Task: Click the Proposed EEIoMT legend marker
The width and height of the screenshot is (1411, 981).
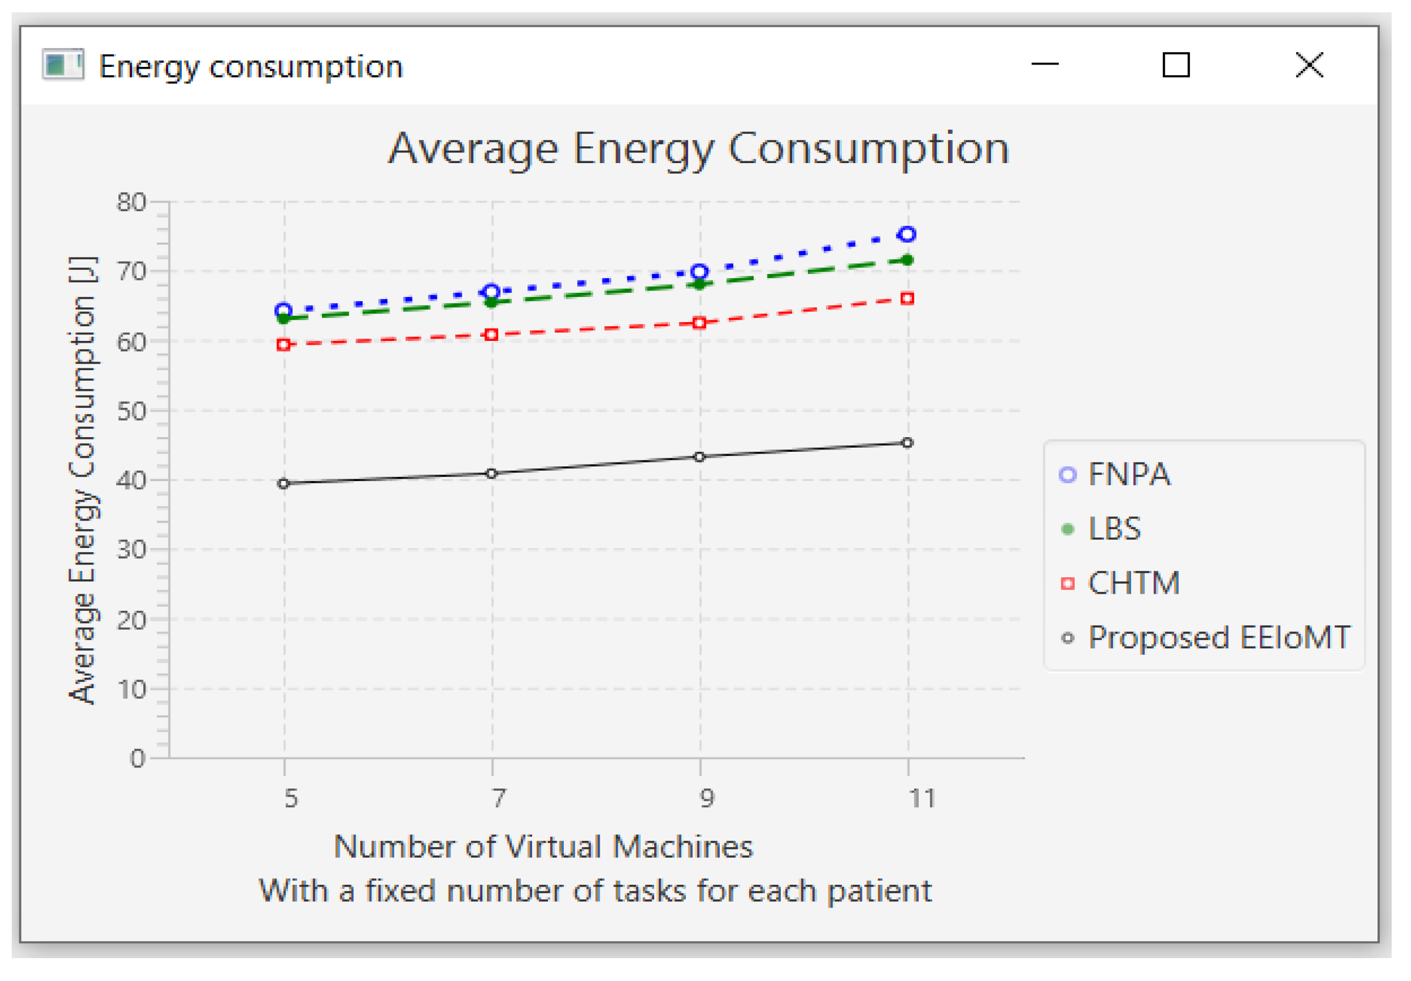Action: (x=1069, y=638)
